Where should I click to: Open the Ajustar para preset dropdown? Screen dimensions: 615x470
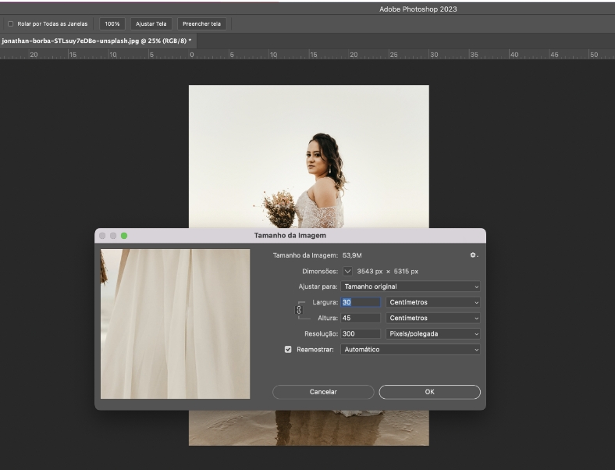411,287
